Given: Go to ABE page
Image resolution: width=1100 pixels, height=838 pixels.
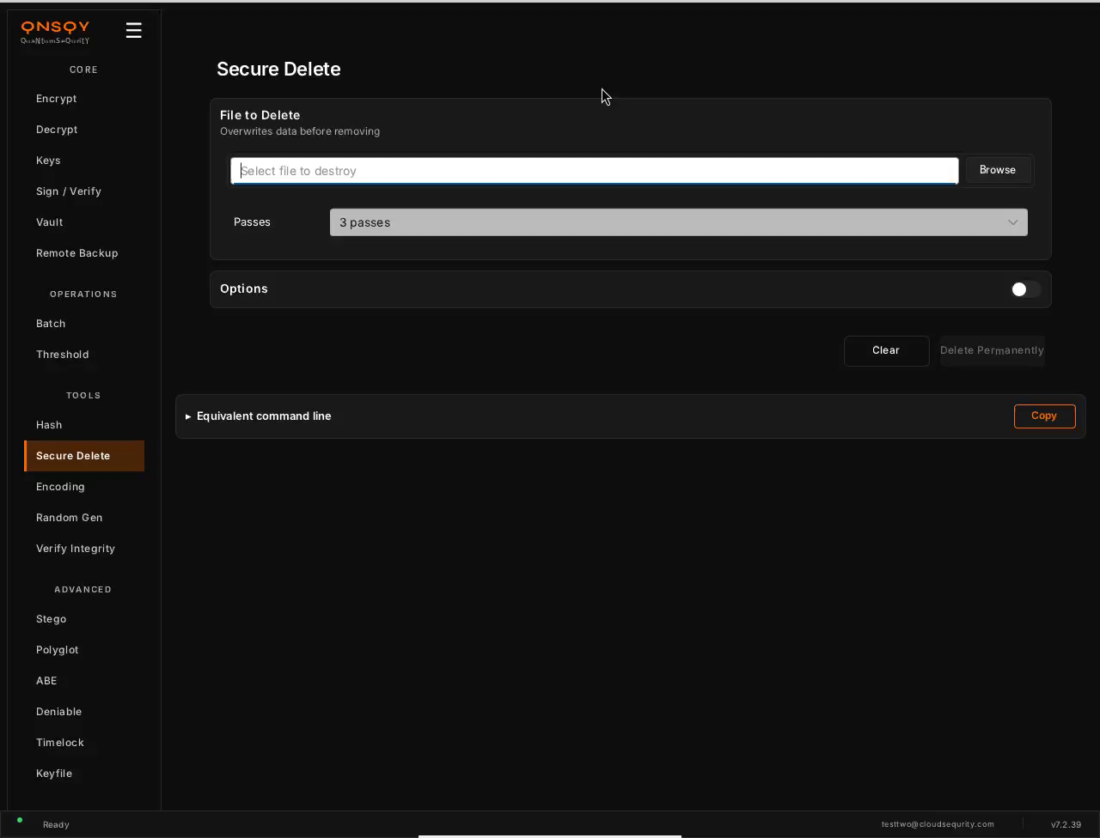Looking at the screenshot, I should pyautogui.click(x=84, y=681).
